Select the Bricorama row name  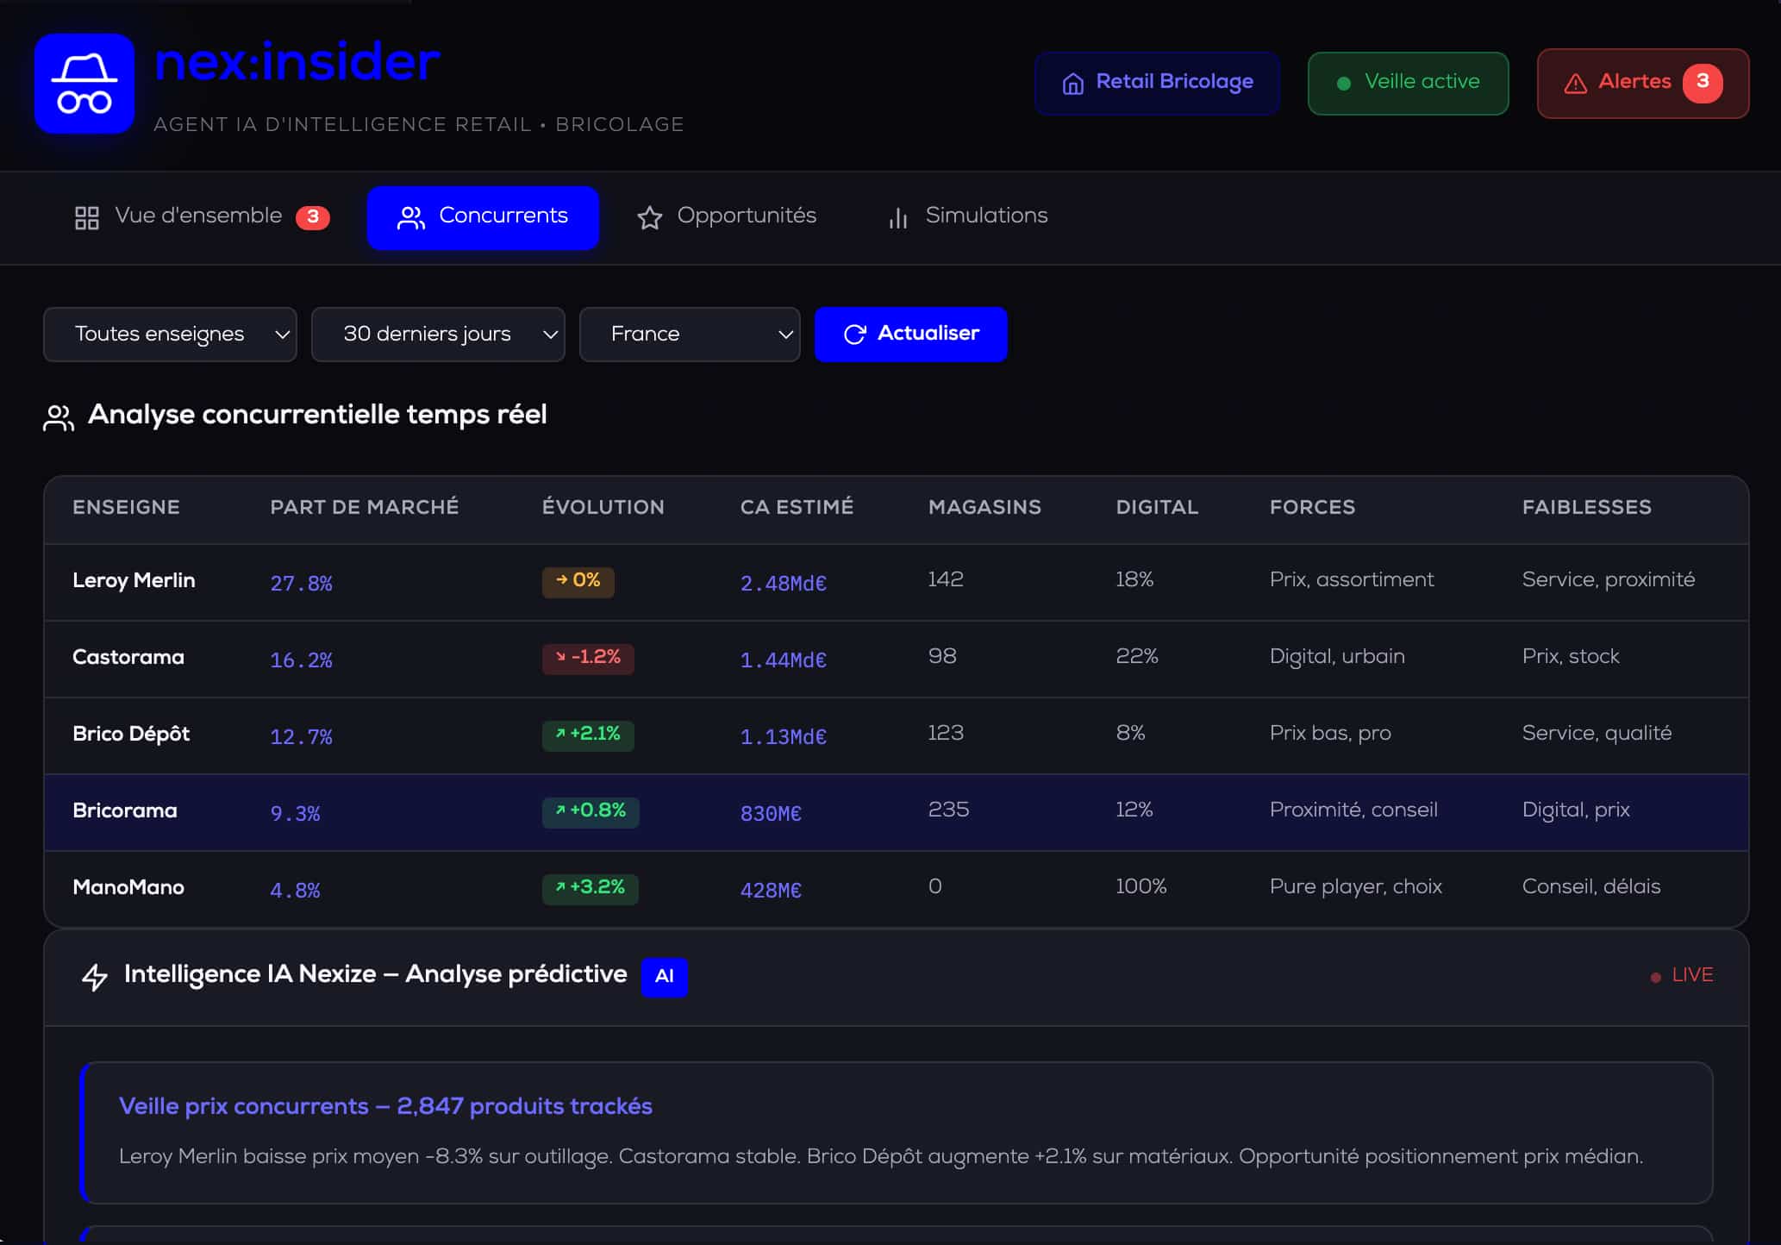pyautogui.click(x=125, y=811)
